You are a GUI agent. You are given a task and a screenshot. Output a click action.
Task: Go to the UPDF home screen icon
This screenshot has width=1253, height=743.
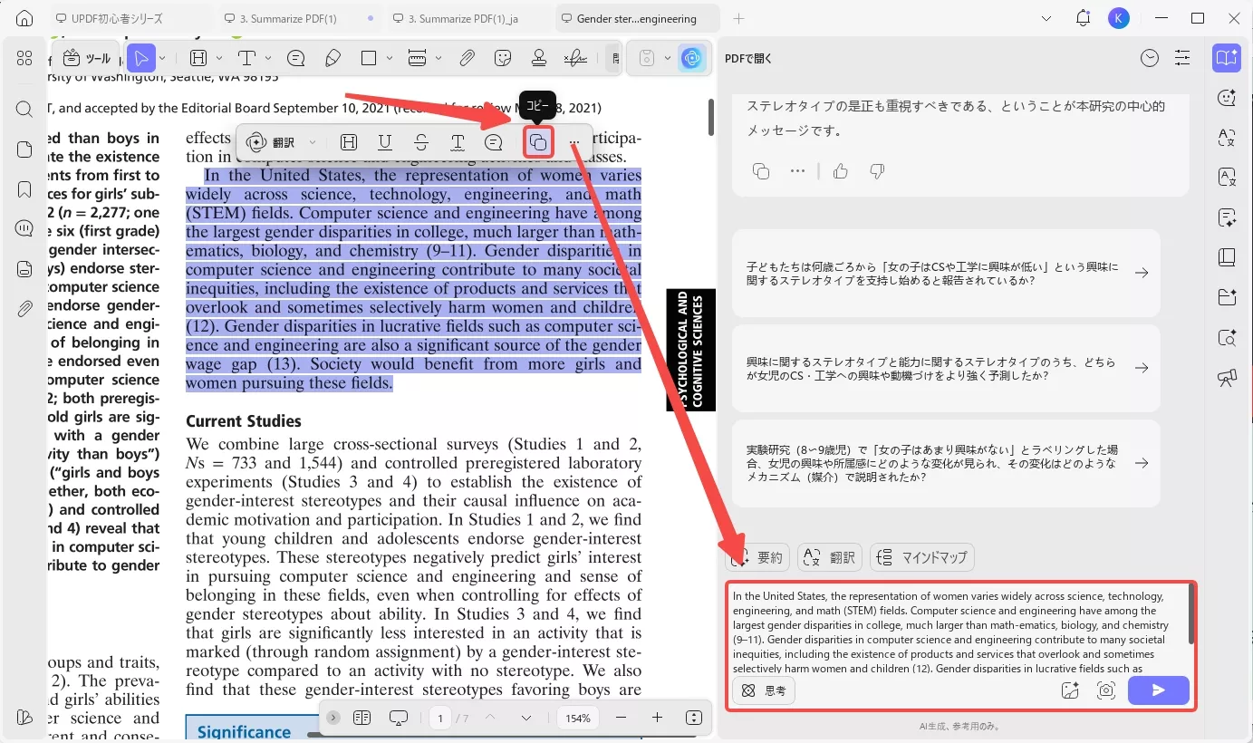point(24,18)
